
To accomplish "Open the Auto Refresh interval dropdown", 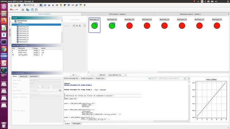I will point(117,75).
